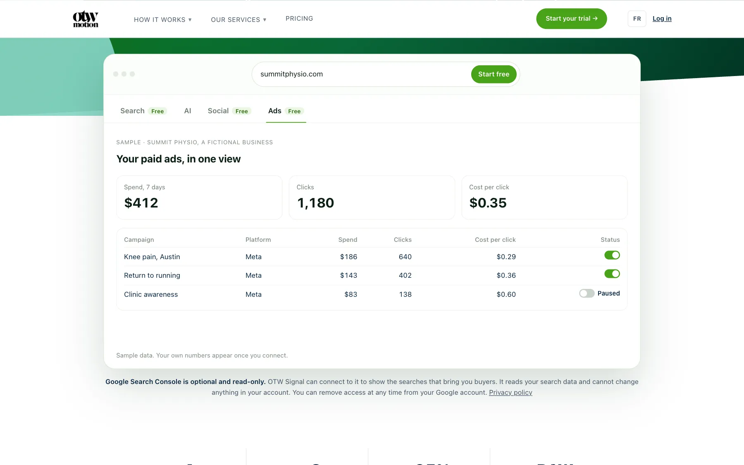Click the $0.29 cost per click cell

506,257
